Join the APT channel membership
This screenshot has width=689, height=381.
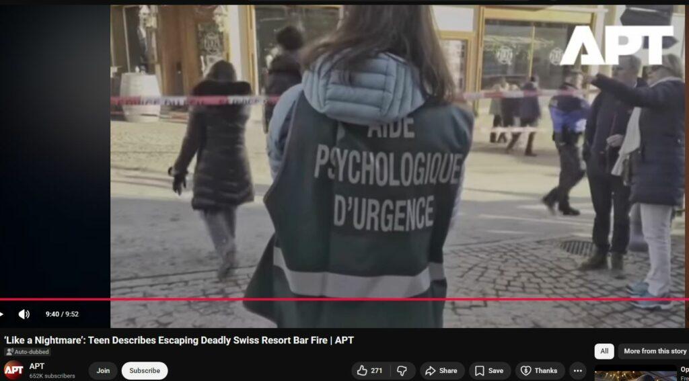coord(103,370)
